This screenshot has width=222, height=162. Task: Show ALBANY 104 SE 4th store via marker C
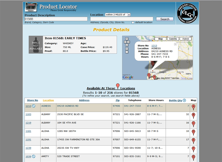tap(193, 124)
